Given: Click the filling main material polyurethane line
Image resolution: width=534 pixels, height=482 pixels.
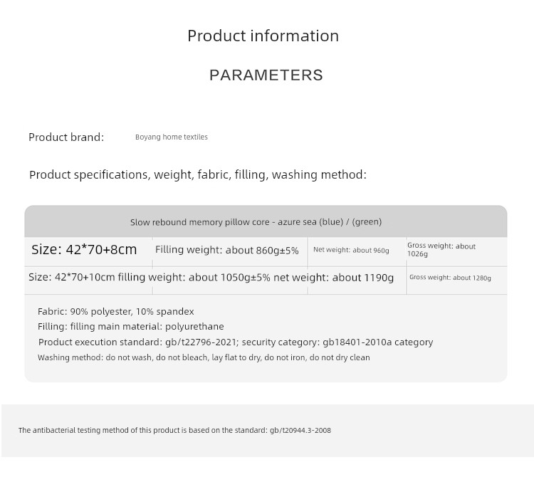Looking at the screenshot, I should tap(130, 327).
